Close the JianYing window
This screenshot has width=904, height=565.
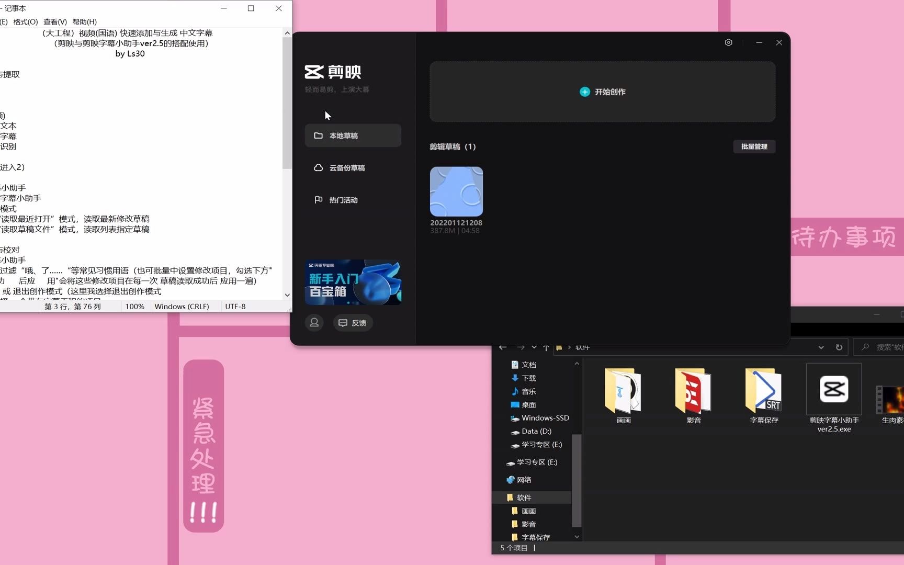(x=779, y=42)
